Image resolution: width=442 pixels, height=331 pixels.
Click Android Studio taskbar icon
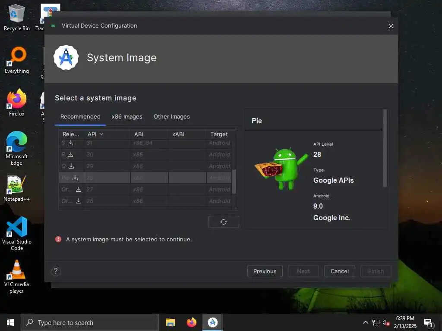pyautogui.click(x=213, y=322)
